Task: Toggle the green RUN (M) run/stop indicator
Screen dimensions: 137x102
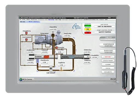Action: (x=88, y=26)
